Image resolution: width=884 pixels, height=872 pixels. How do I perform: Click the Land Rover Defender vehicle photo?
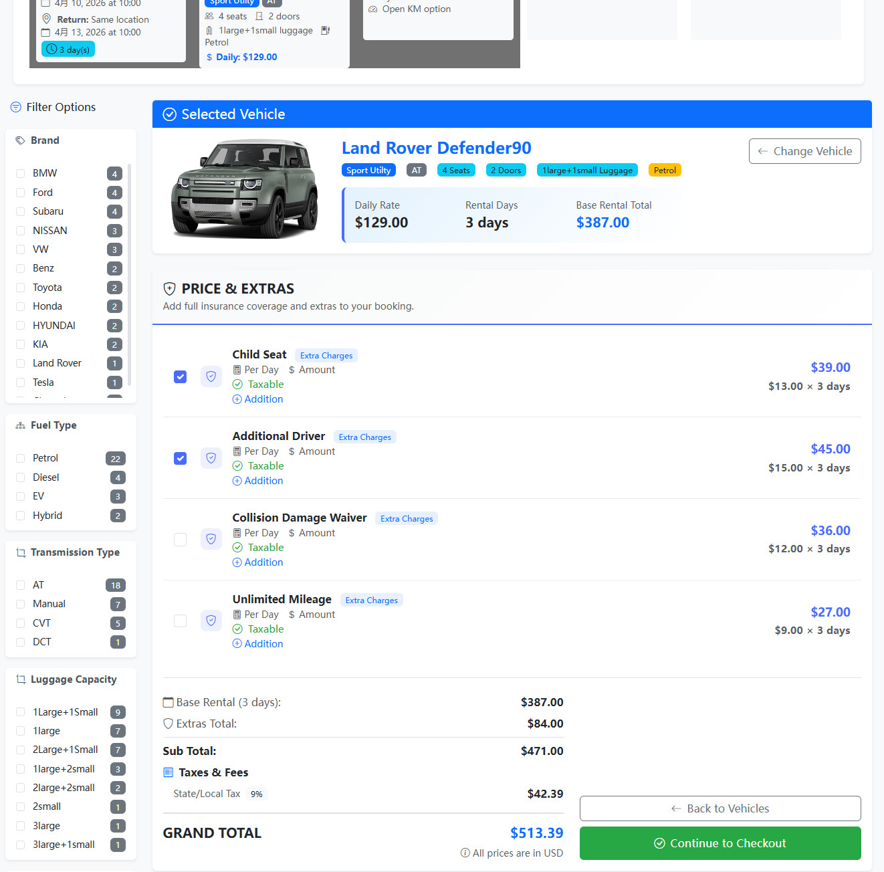245,189
